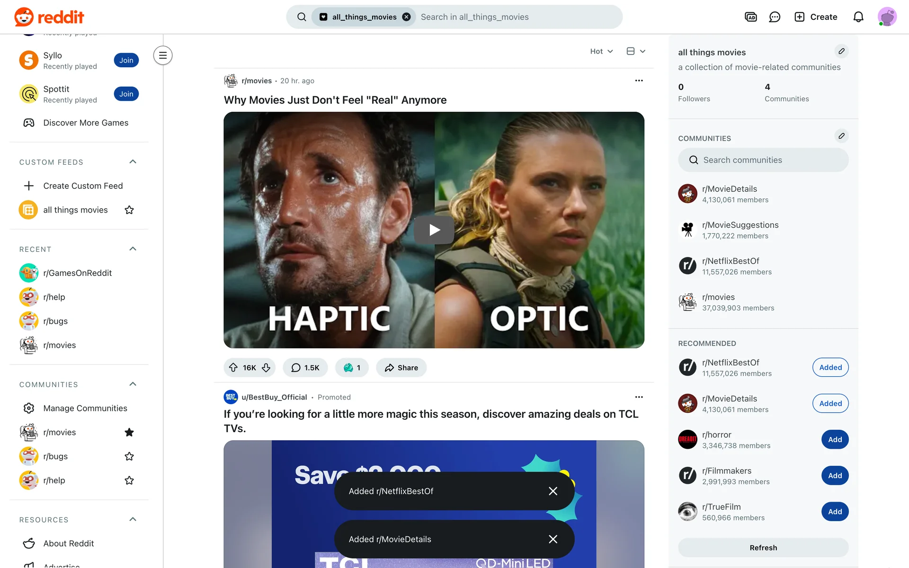Edit the Communities list pencil icon
This screenshot has width=909, height=568.
841,136
